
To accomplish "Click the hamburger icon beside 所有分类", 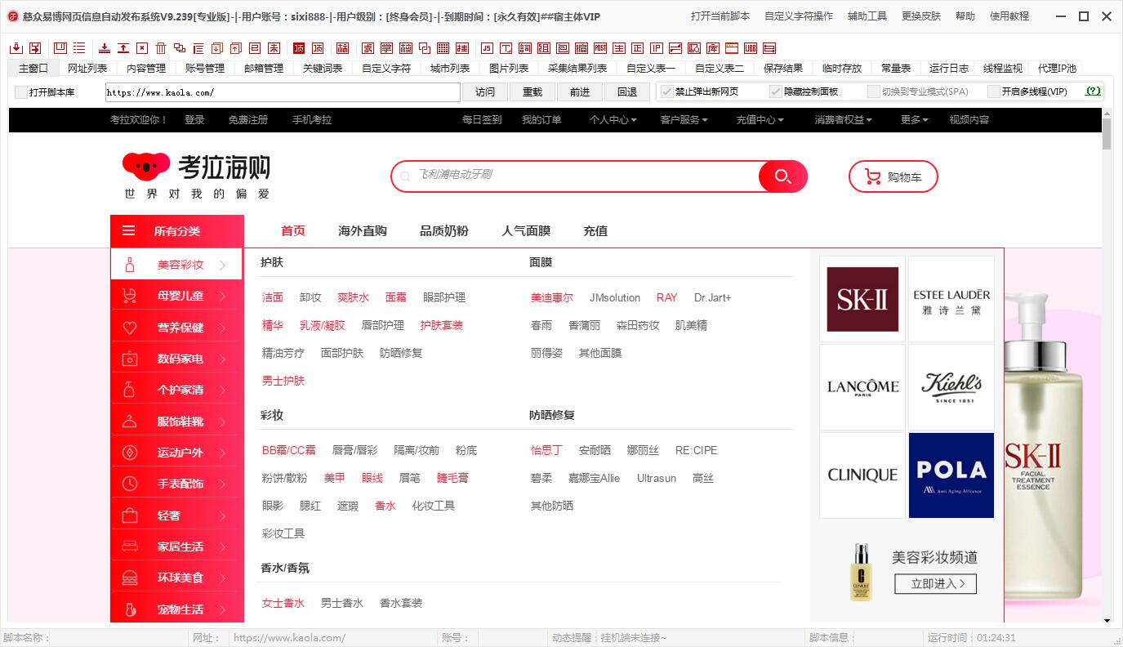I will 129,231.
